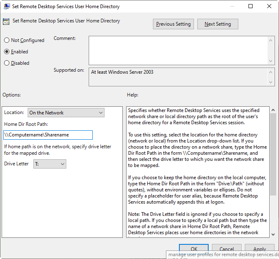Select the Not Configured radio button
This screenshot has height=259, width=279.
[7, 40]
